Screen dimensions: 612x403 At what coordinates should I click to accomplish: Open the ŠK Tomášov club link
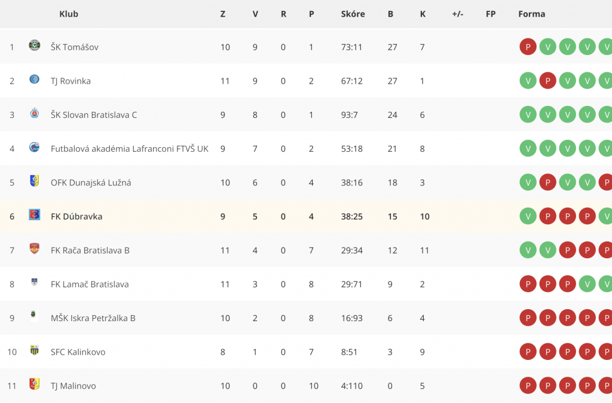coord(75,47)
